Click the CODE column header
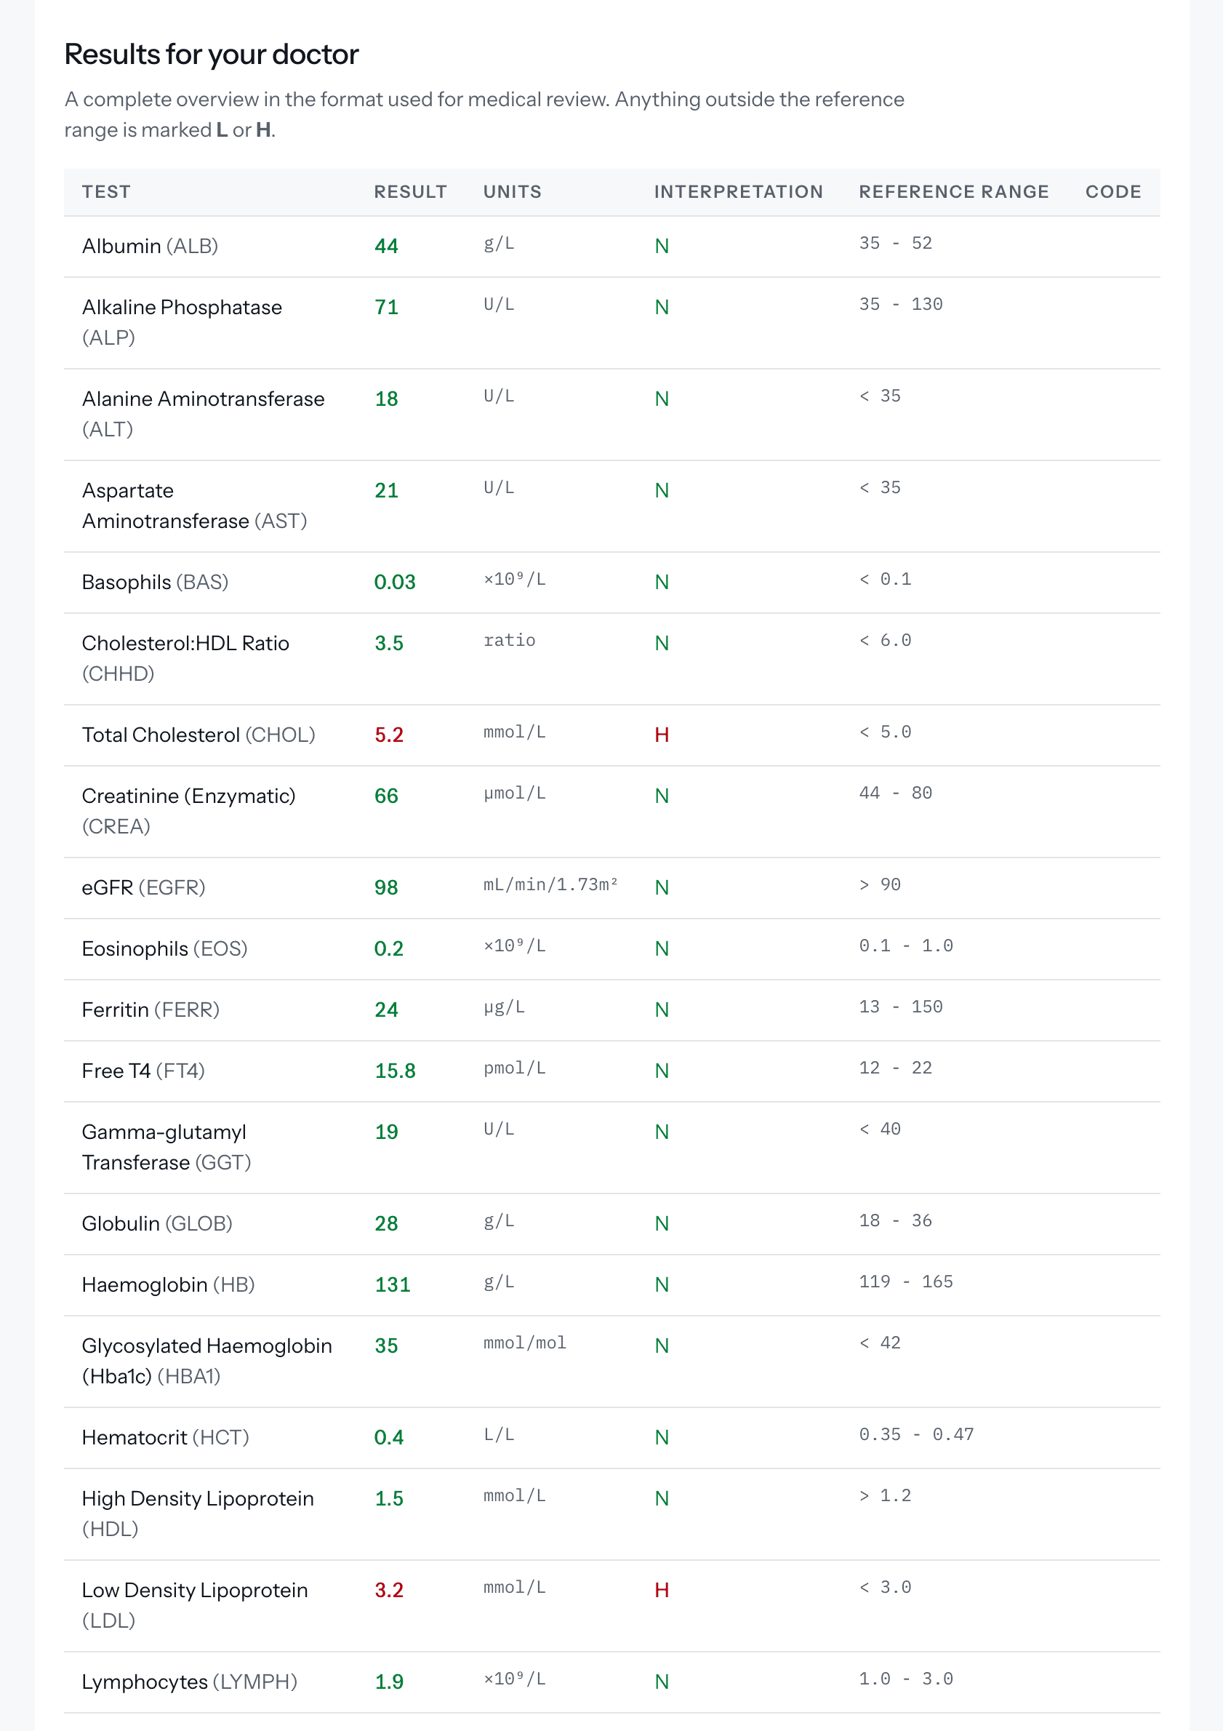 pyautogui.click(x=1113, y=191)
